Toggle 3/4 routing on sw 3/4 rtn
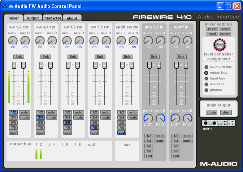The image size is (243, 172). tap(40, 117)
